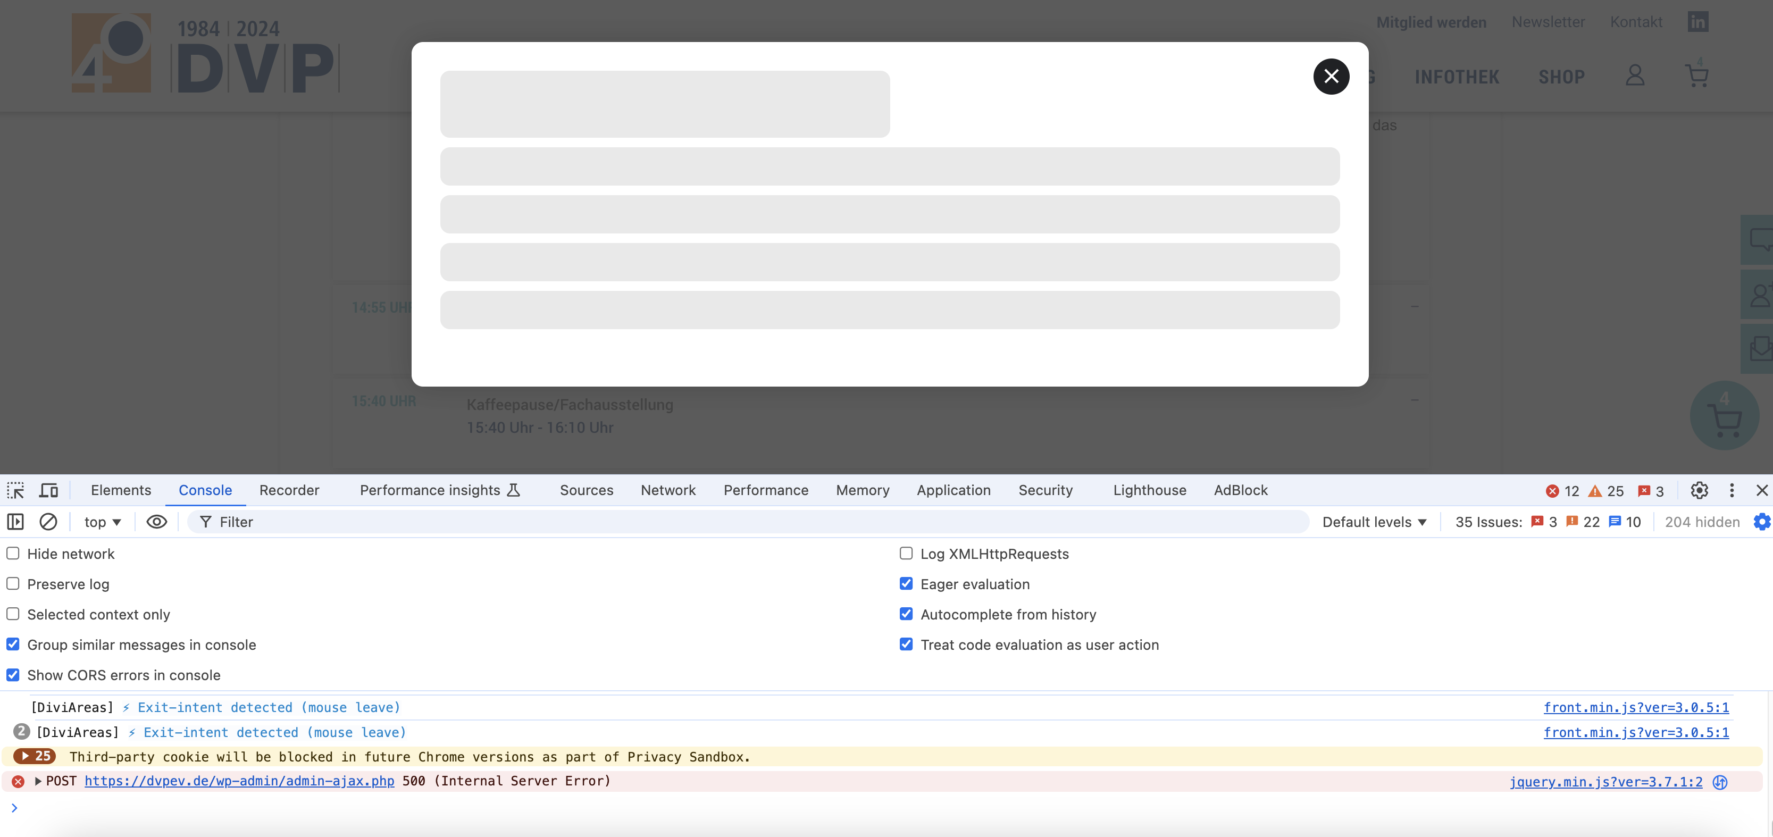
Task: Switch to the Elements tab
Action: click(121, 490)
